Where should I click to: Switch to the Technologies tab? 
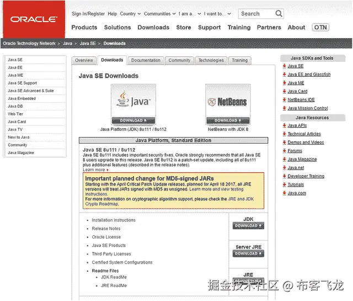211,60
